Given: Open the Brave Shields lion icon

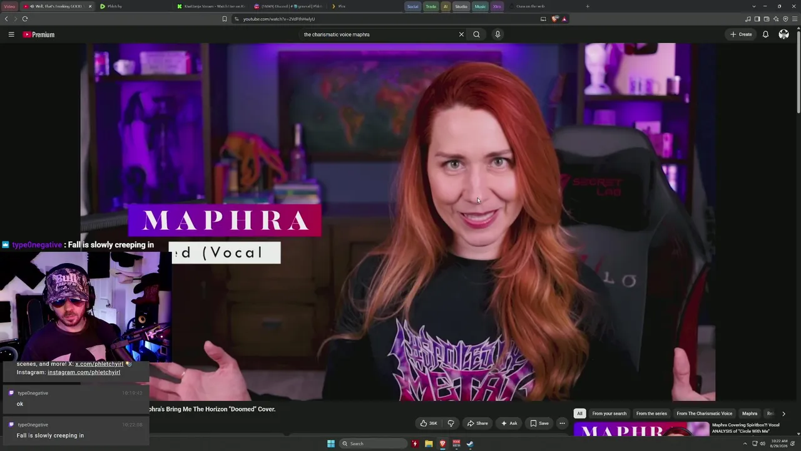Looking at the screenshot, I should click(x=554, y=19).
